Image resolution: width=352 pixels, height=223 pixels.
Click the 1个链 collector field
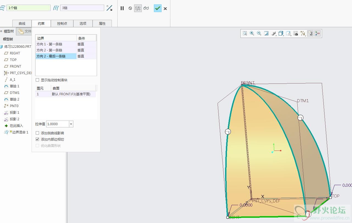[x=29, y=8]
